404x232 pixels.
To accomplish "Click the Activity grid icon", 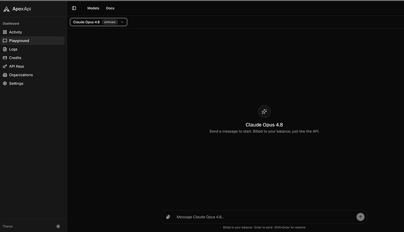I will (x=5, y=32).
